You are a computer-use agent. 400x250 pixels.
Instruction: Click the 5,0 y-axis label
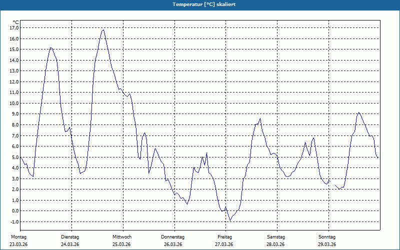(x=15, y=157)
